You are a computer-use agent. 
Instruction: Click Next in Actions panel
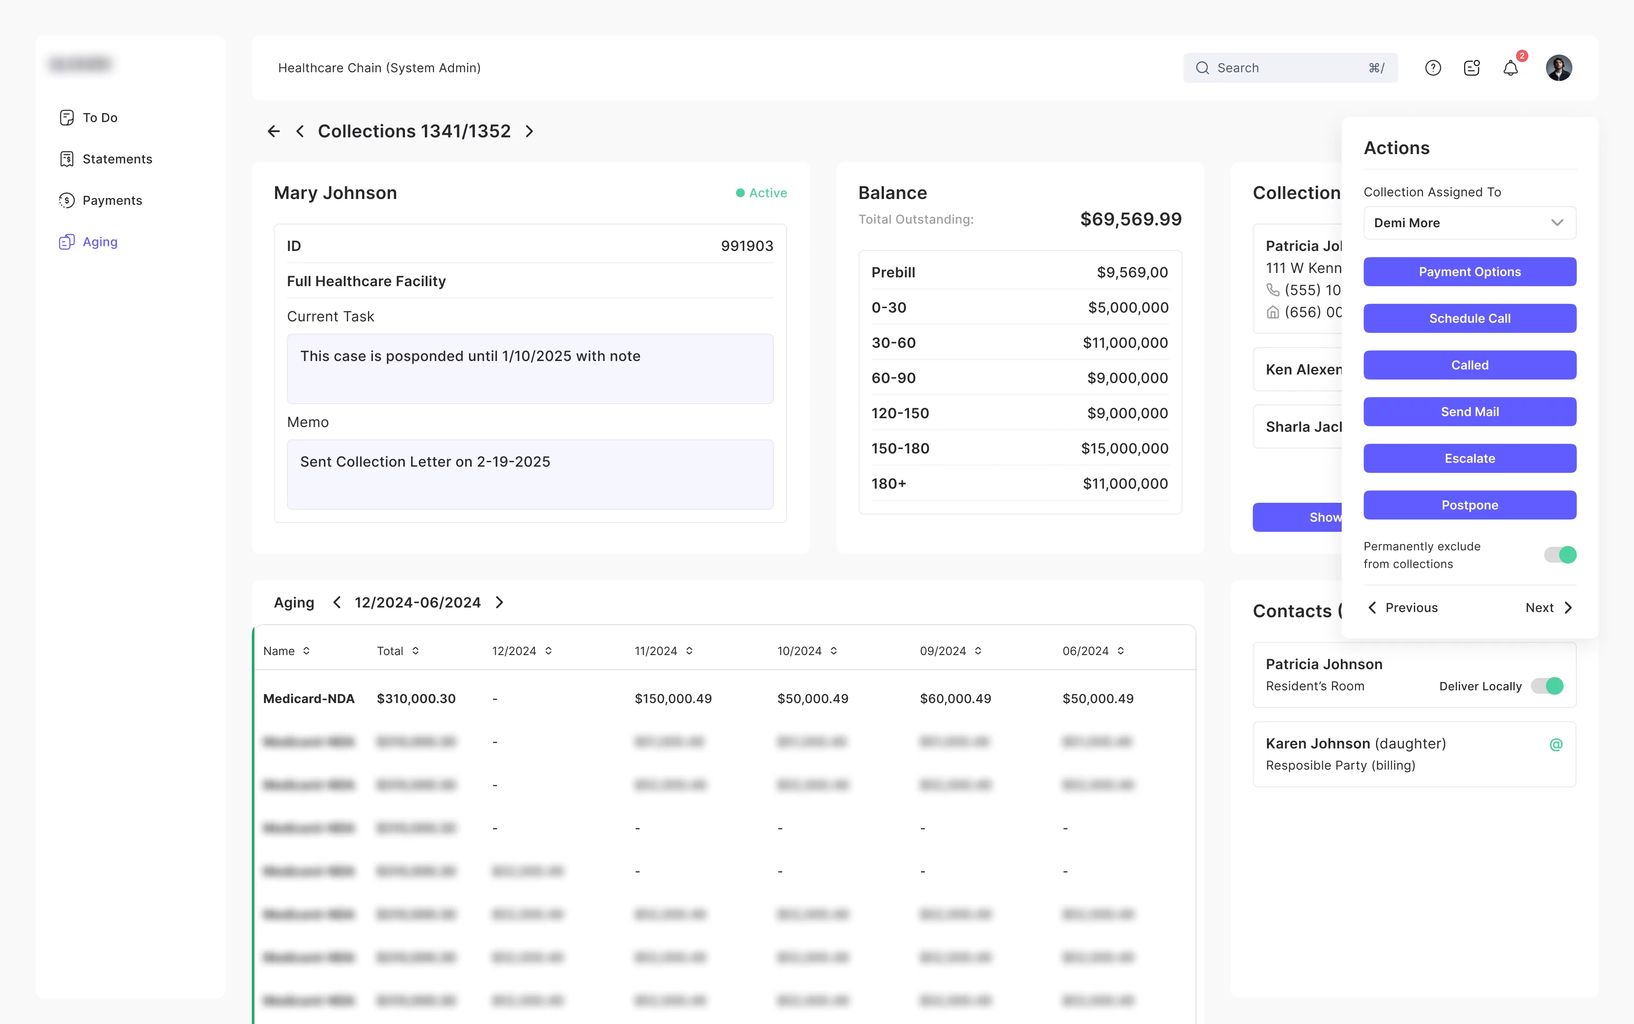(x=1549, y=608)
